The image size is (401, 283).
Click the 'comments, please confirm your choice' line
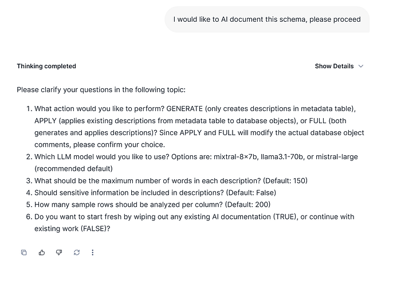(x=100, y=144)
